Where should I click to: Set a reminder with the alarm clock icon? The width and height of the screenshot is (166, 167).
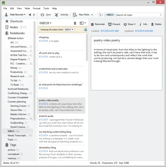click(x=92, y=24)
